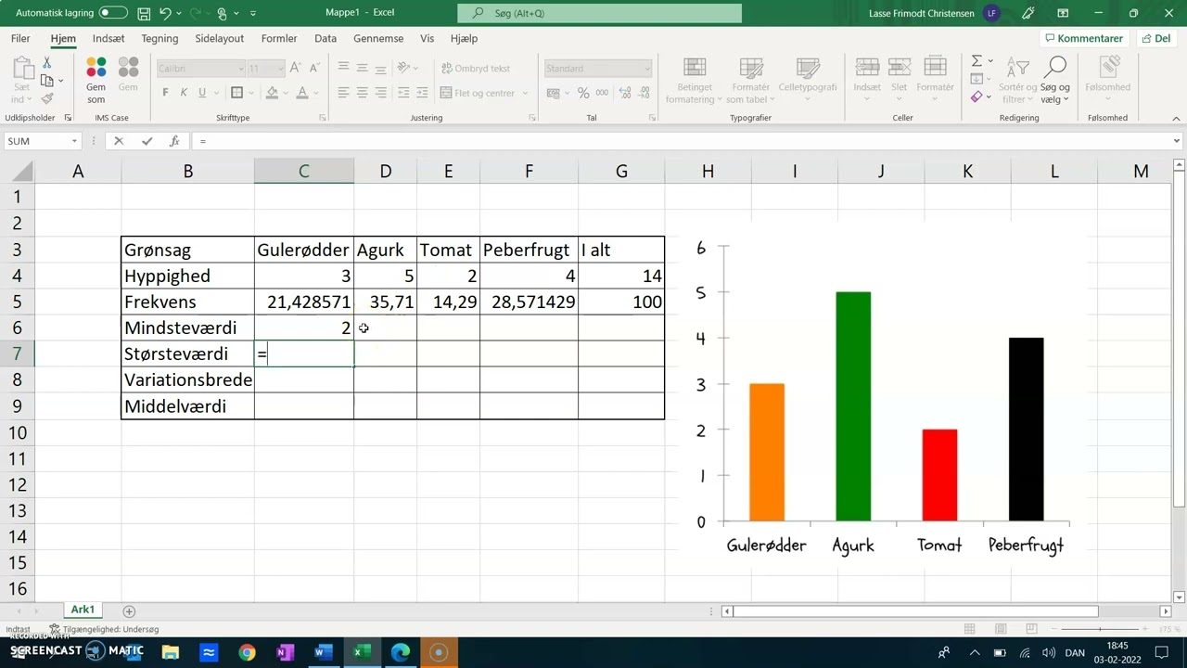Click the center align icon
Viewport: 1187px width, 668px height.
362,93
